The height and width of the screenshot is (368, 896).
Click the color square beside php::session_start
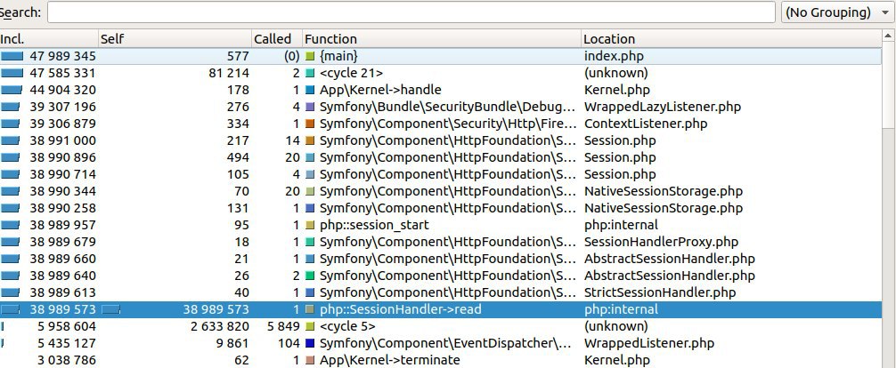click(310, 225)
